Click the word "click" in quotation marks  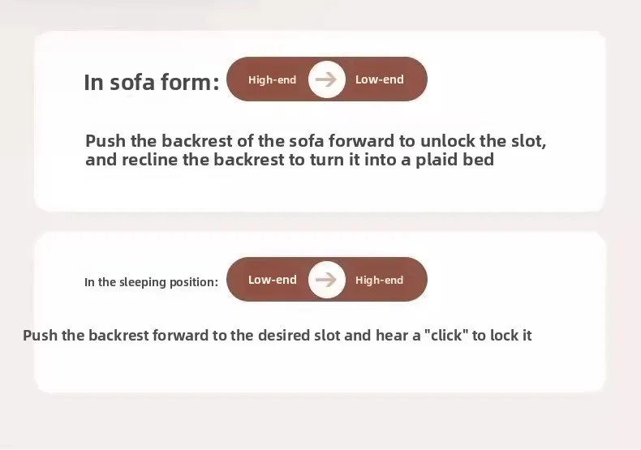pos(446,335)
